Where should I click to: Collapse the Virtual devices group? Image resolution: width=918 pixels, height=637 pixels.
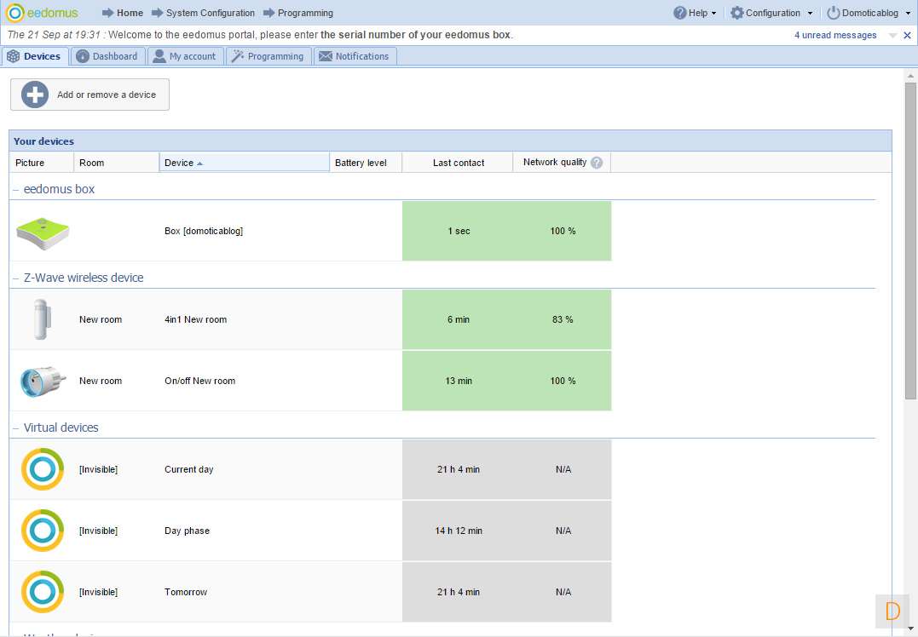coord(16,428)
